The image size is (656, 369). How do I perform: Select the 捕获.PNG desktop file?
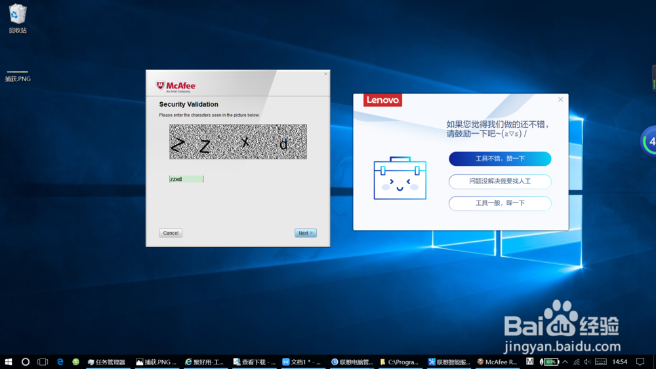coord(18,77)
